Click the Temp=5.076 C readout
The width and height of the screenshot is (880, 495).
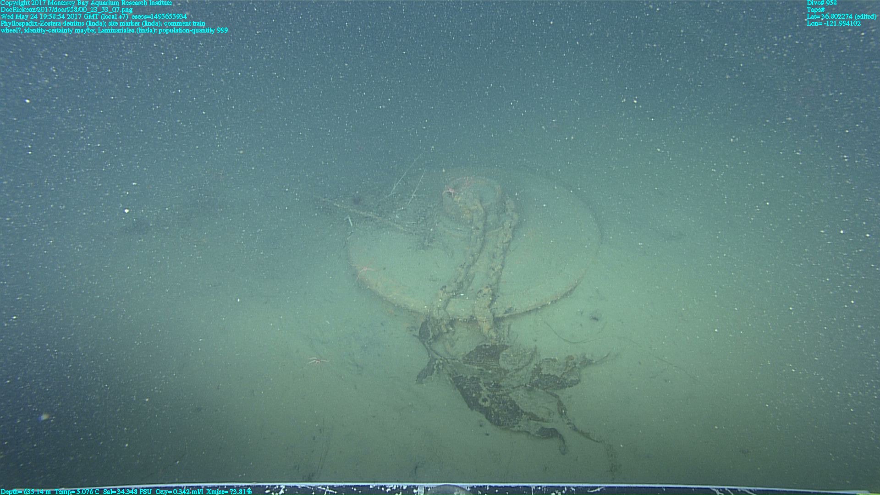pos(77,491)
